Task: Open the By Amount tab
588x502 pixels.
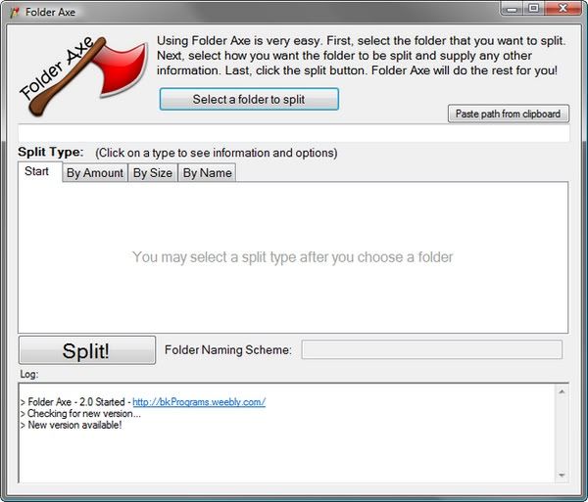Action: click(x=95, y=173)
